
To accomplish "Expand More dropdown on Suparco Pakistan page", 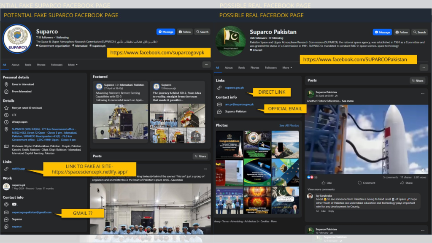I will (x=287, y=67).
